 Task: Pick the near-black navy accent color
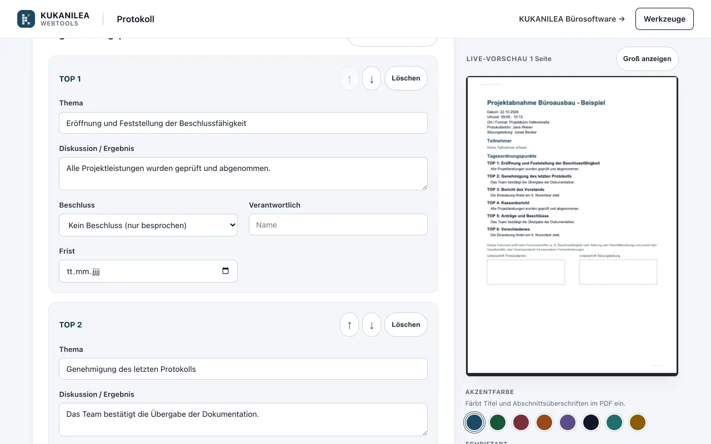591,423
